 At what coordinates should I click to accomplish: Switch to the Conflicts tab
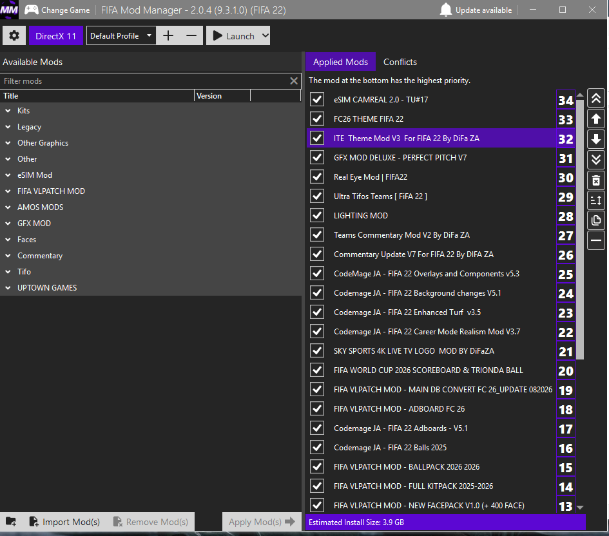pos(400,62)
